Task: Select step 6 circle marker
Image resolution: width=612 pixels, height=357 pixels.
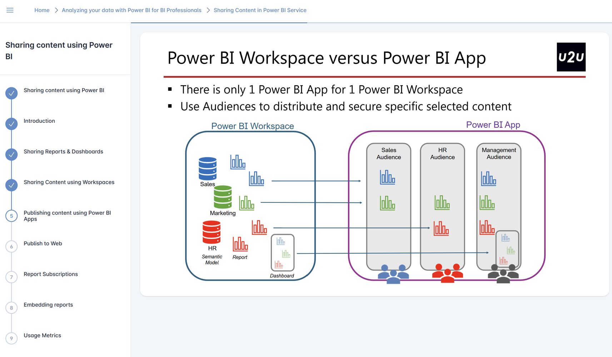Action: [11, 247]
